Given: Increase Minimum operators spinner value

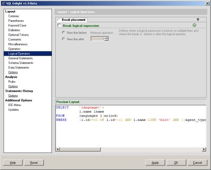Looking at the screenshot, I should pyautogui.click(x=107, y=37).
